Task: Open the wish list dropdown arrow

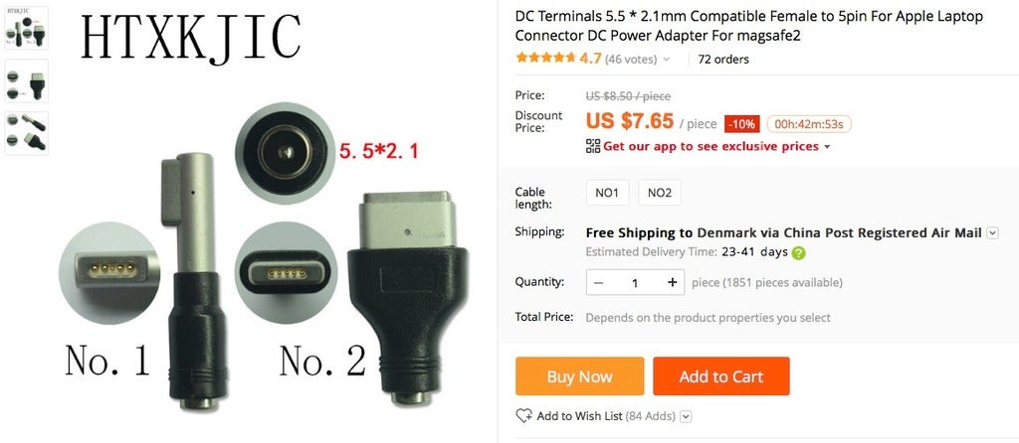Action: point(687,416)
